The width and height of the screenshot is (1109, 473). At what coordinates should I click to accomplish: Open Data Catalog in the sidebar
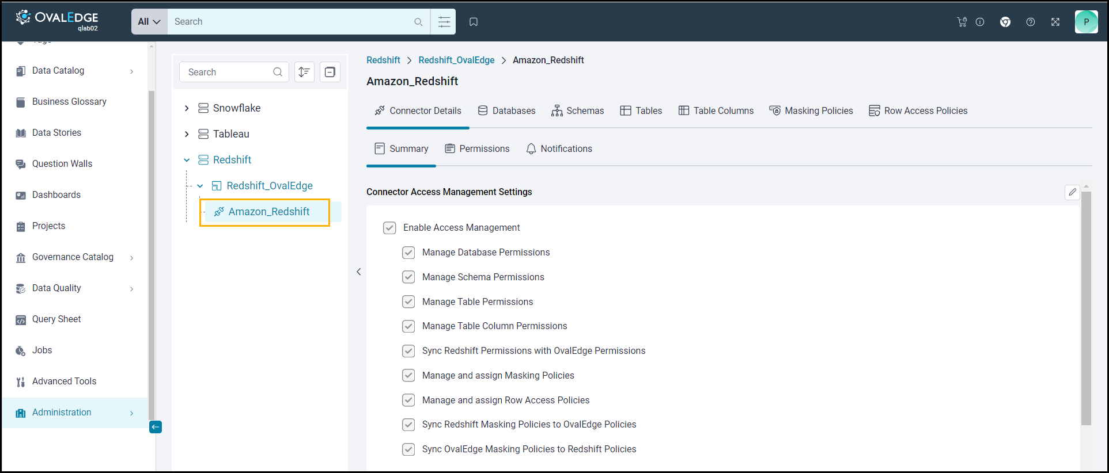coord(58,71)
